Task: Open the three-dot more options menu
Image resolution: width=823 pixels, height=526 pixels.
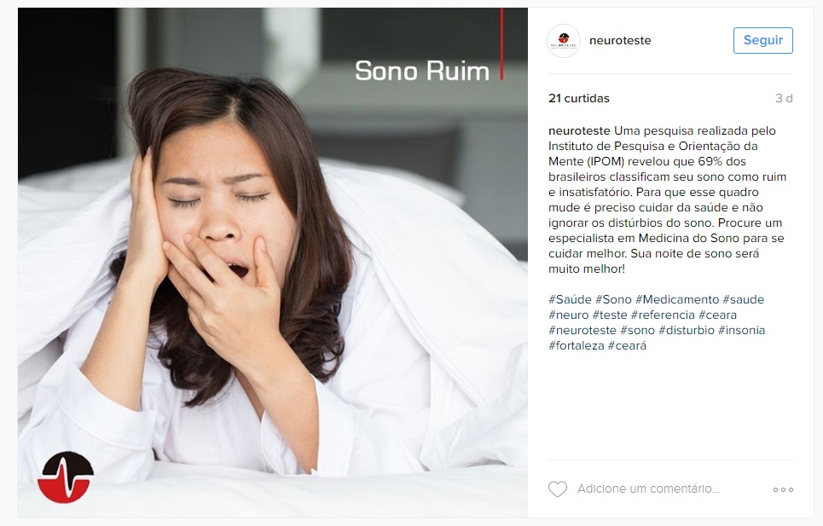Action: tap(783, 489)
